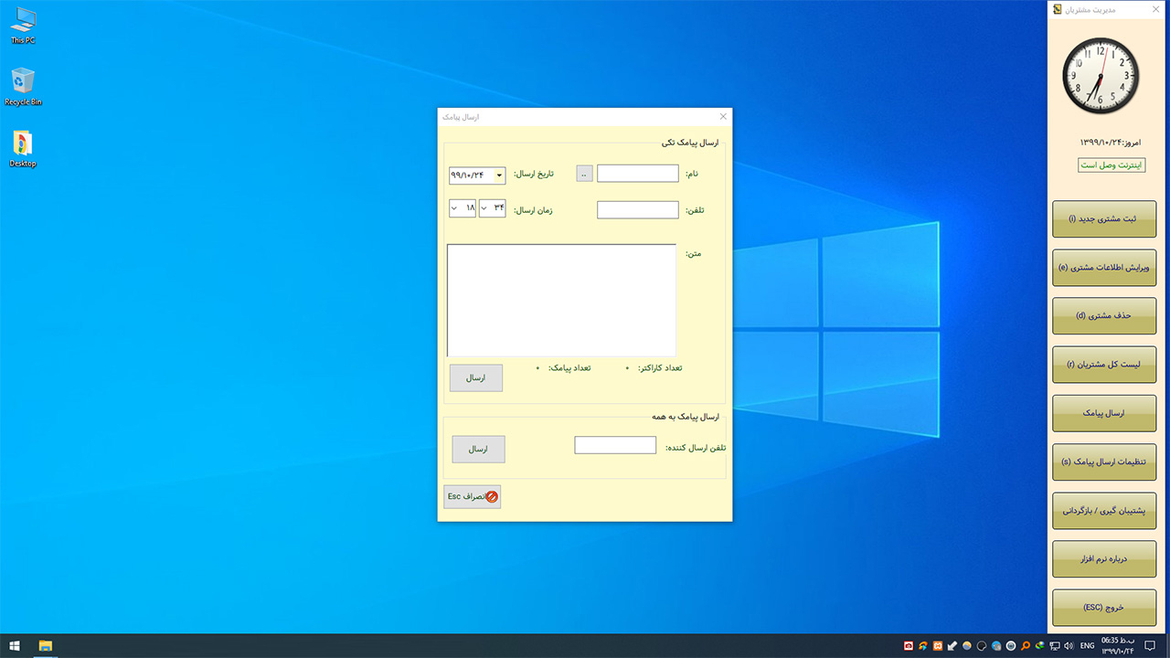Click ارسال button in ارسال پیامک به همه section
This screenshot has width=1170, height=658.
coord(478,449)
